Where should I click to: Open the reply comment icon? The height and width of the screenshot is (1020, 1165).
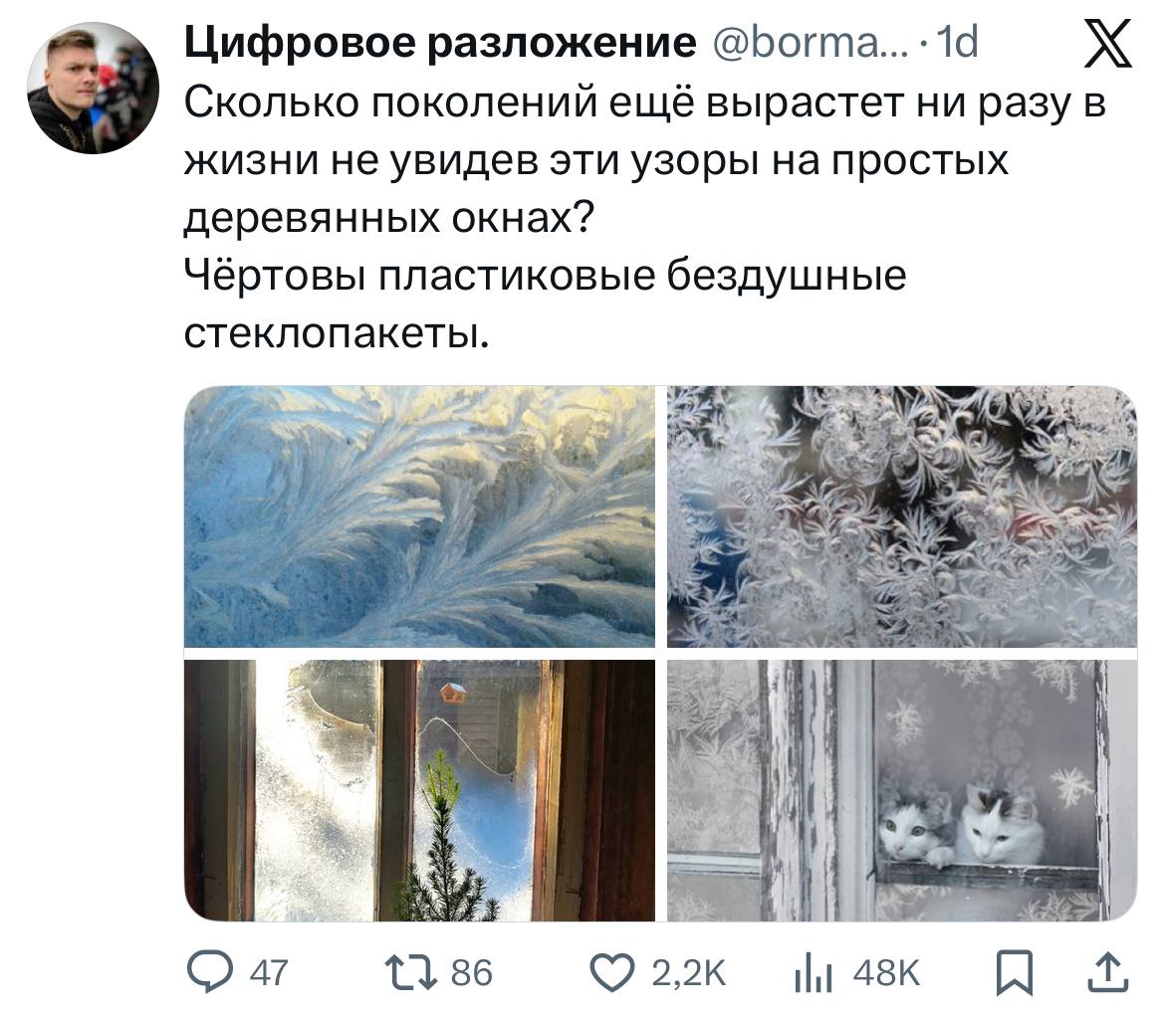coord(210,972)
